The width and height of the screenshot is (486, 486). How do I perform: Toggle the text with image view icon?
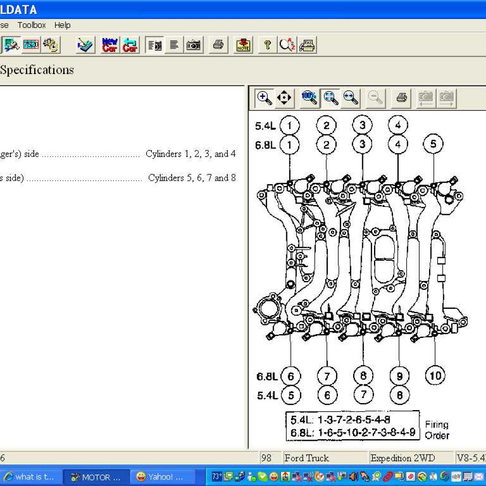[x=155, y=45]
